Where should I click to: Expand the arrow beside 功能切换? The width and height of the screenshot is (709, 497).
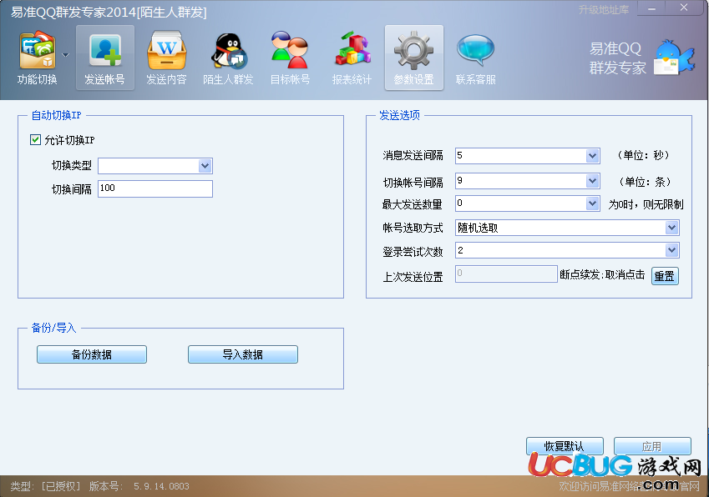(x=66, y=55)
